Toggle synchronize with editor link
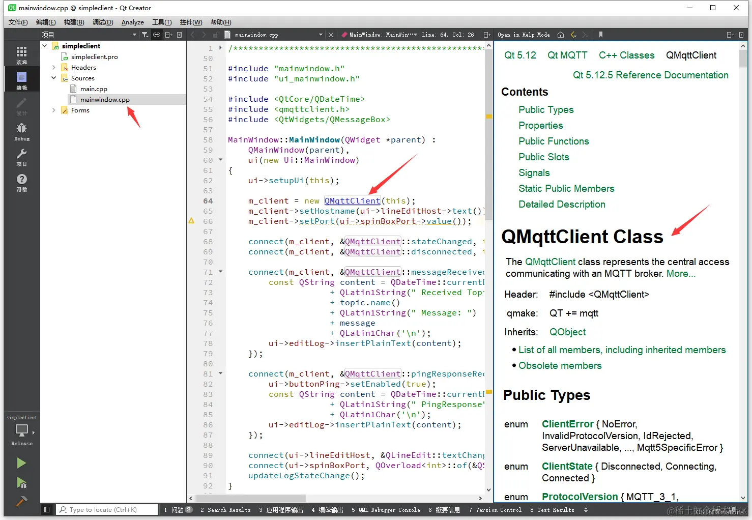Image resolution: width=752 pixels, height=520 pixels. 157,35
